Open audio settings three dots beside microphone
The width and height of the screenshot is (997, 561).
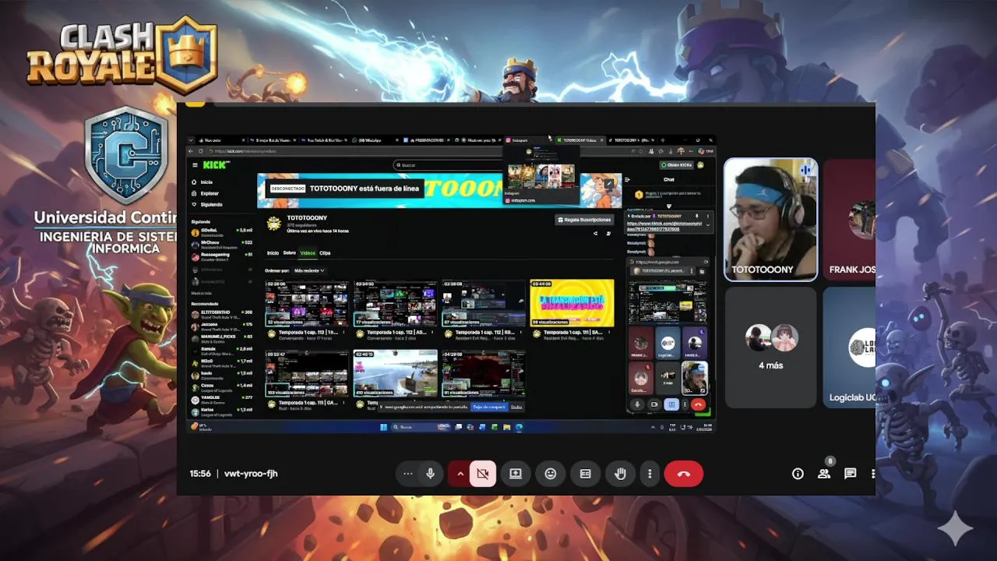coord(407,474)
